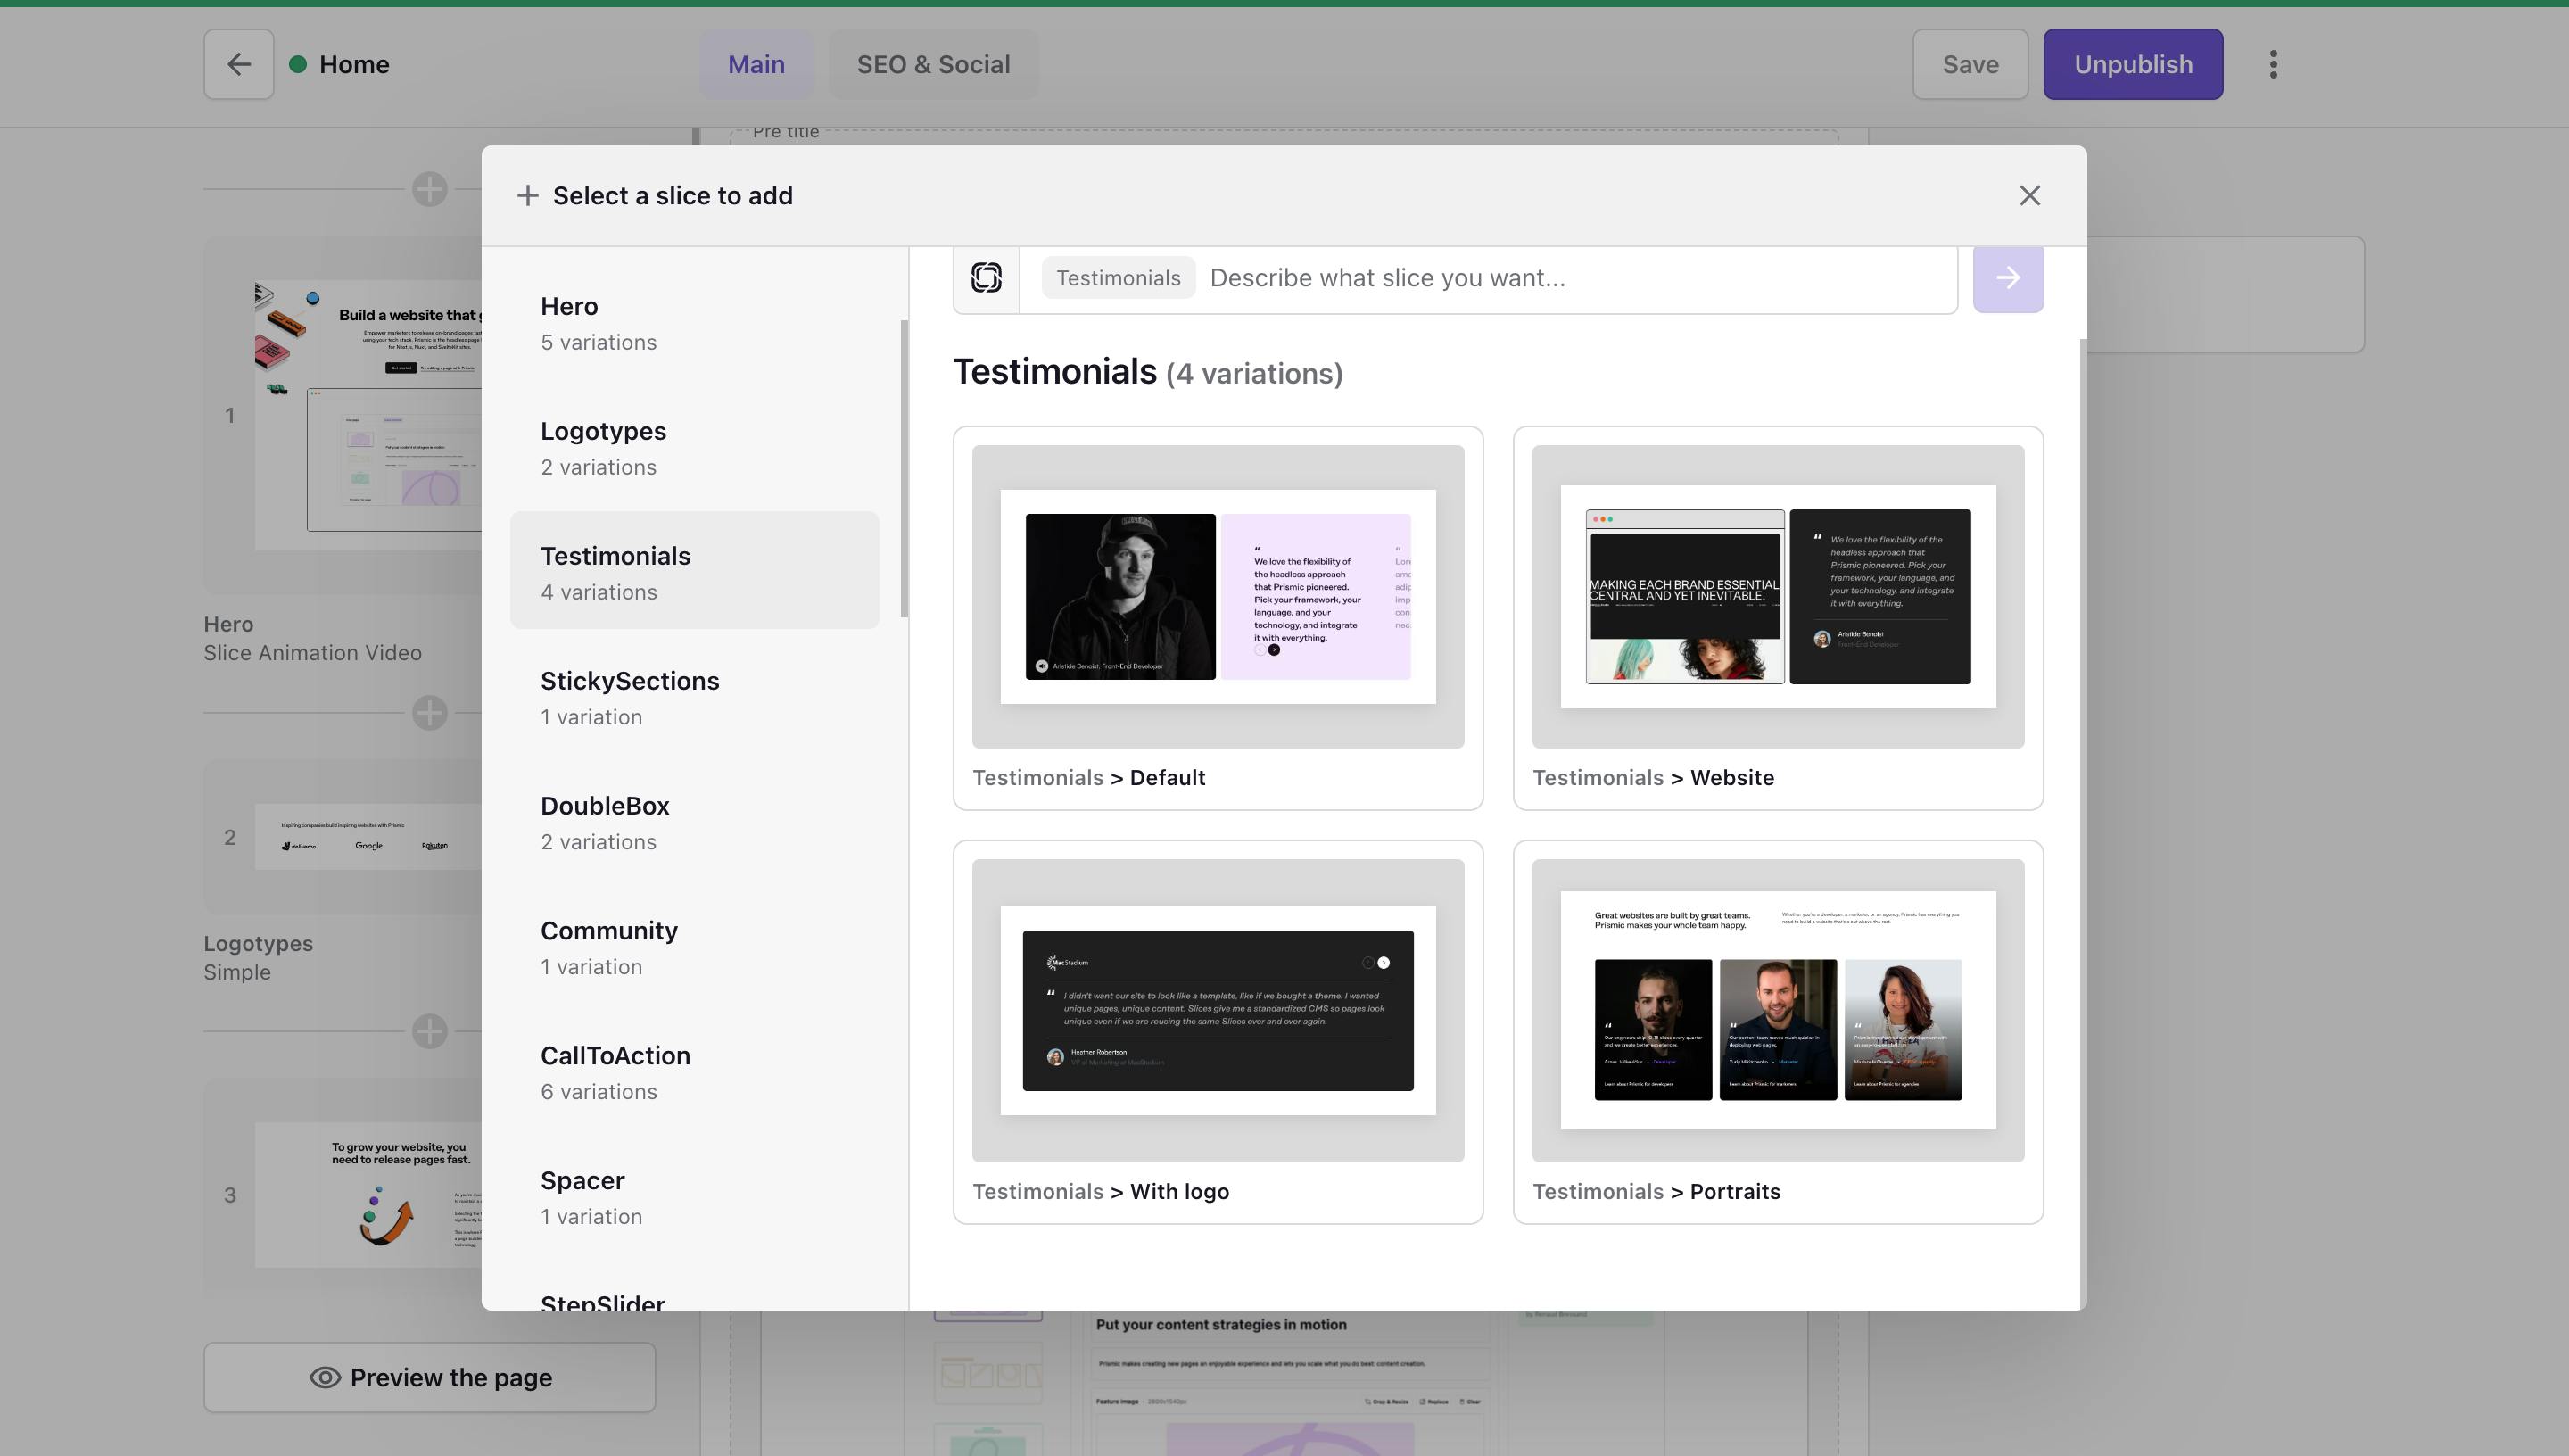Pick the Testimonials Portraits variation
The height and width of the screenshot is (1456, 2569).
click(1776, 1031)
